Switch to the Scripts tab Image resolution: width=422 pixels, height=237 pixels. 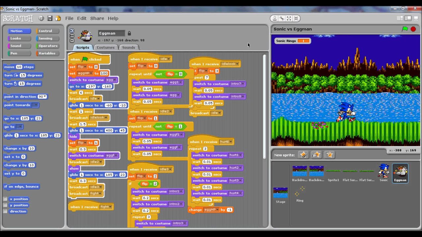tap(82, 47)
